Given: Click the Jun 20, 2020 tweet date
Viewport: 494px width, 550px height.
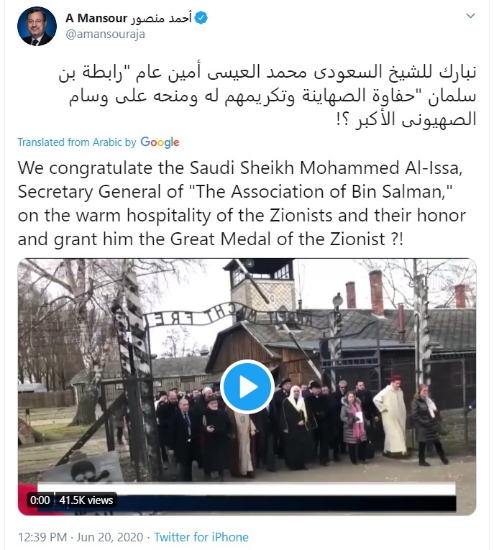Looking at the screenshot, I should (110, 537).
